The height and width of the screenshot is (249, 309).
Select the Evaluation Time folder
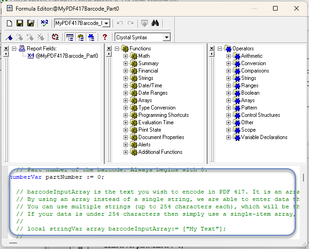point(156,122)
